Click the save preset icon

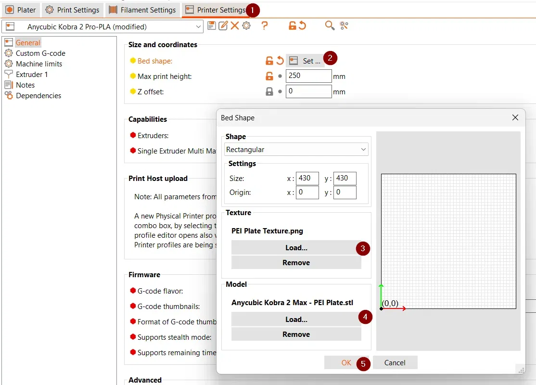tap(212, 26)
